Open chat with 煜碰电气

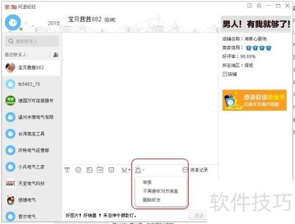(31, 200)
